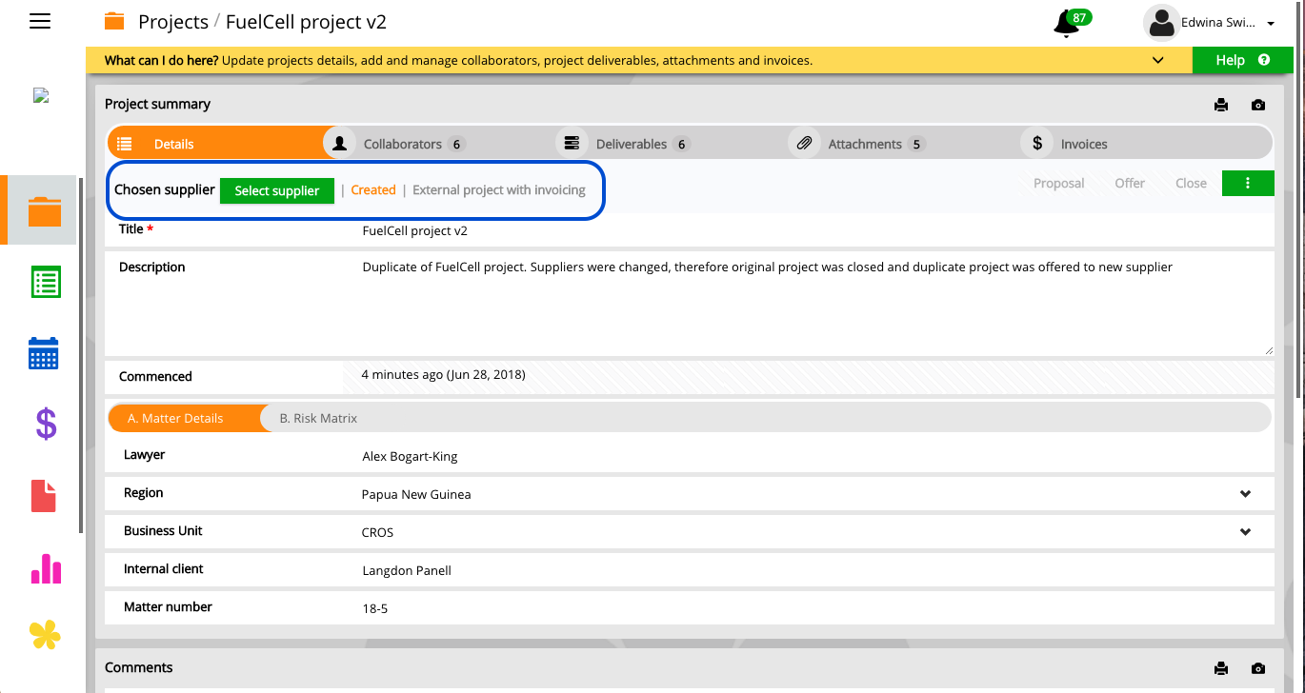Print the Project summary panel
This screenshot has height=693, width=1305.
pos(1221,105)
